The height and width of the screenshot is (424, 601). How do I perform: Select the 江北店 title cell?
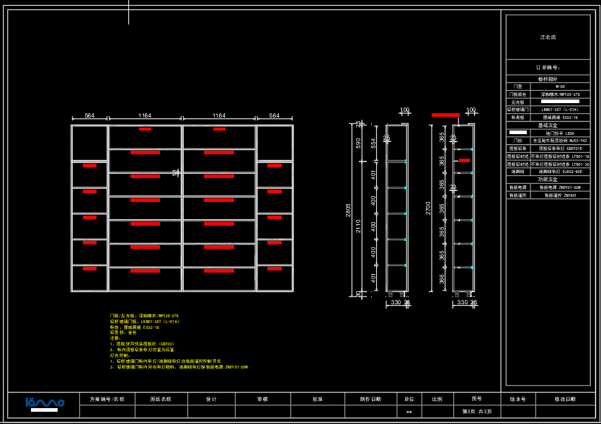(548, 37)
